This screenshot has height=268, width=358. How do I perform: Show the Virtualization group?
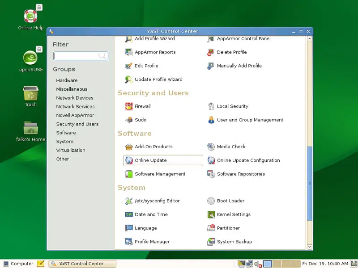click(x=71, y=151)
